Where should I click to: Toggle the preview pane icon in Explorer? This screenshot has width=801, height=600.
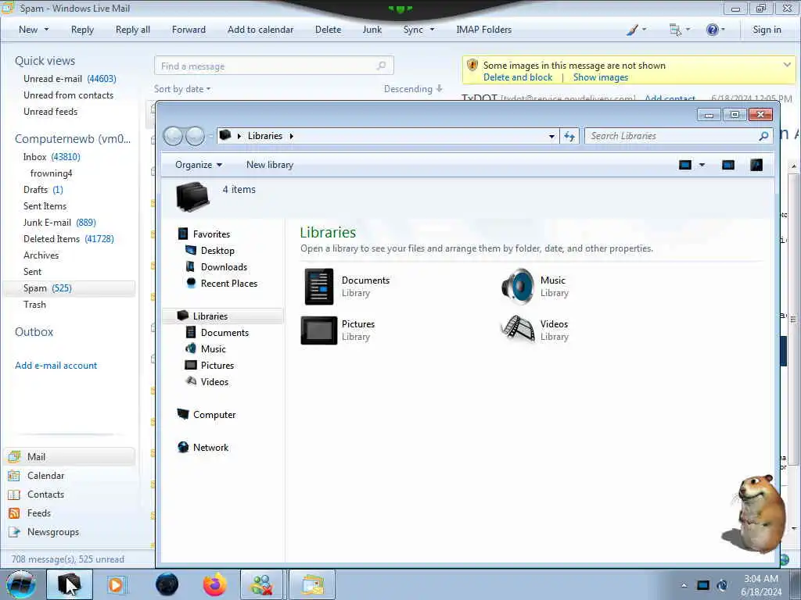[x=728, y=165]
